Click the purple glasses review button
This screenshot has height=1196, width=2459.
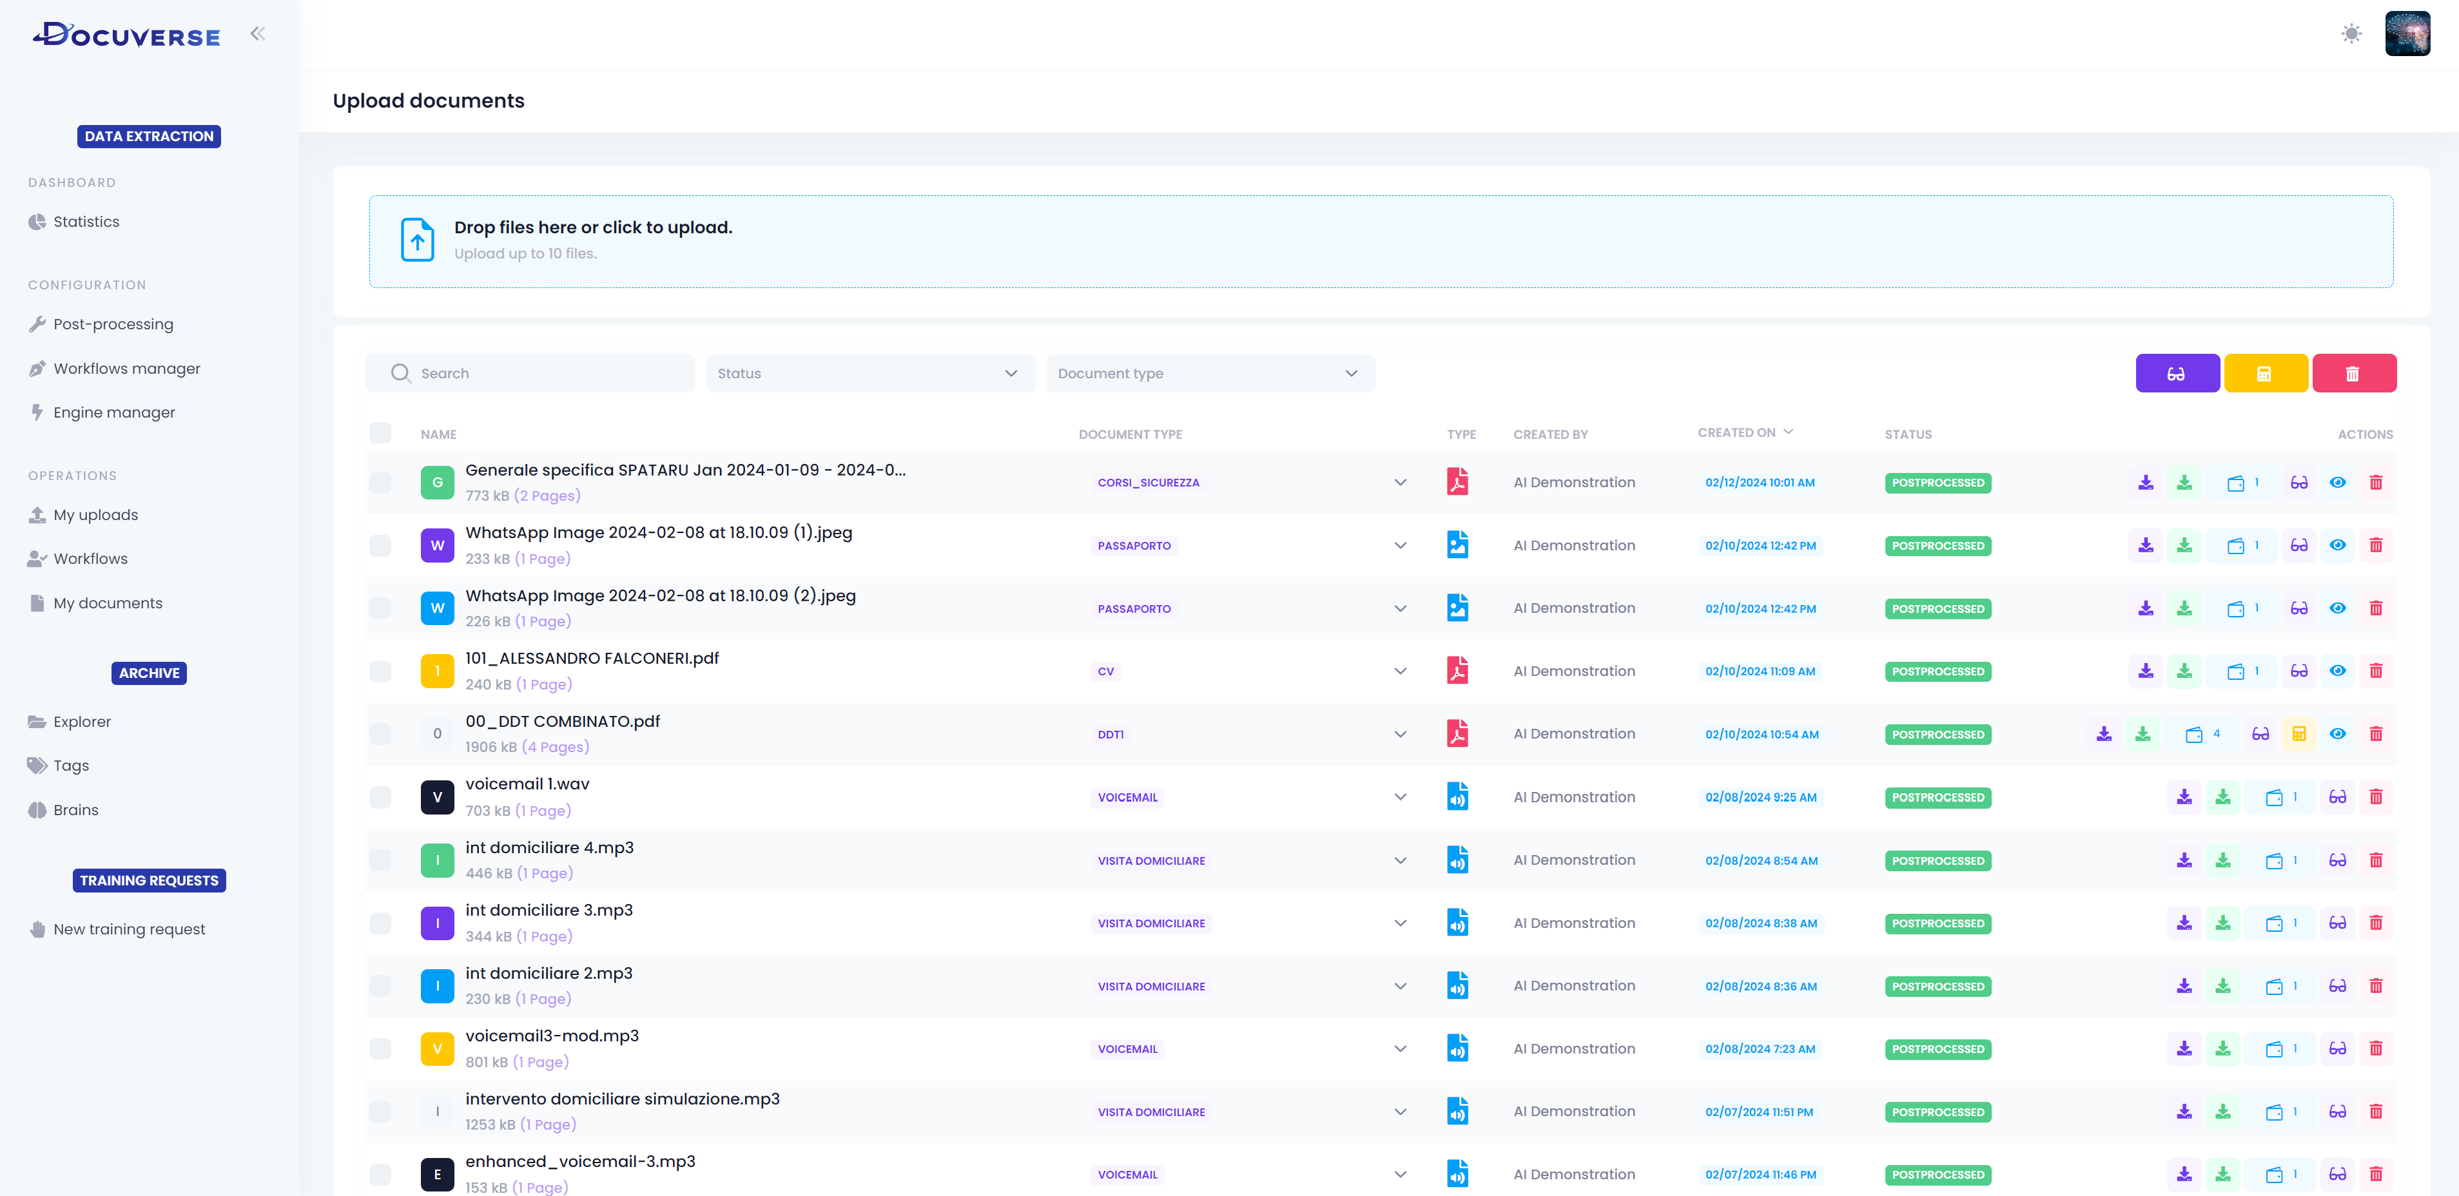(2177, 373)
